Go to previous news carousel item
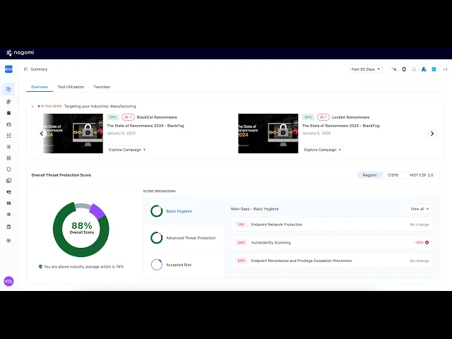This screenshot has height=339, width=452. click(x=42, y=133)
